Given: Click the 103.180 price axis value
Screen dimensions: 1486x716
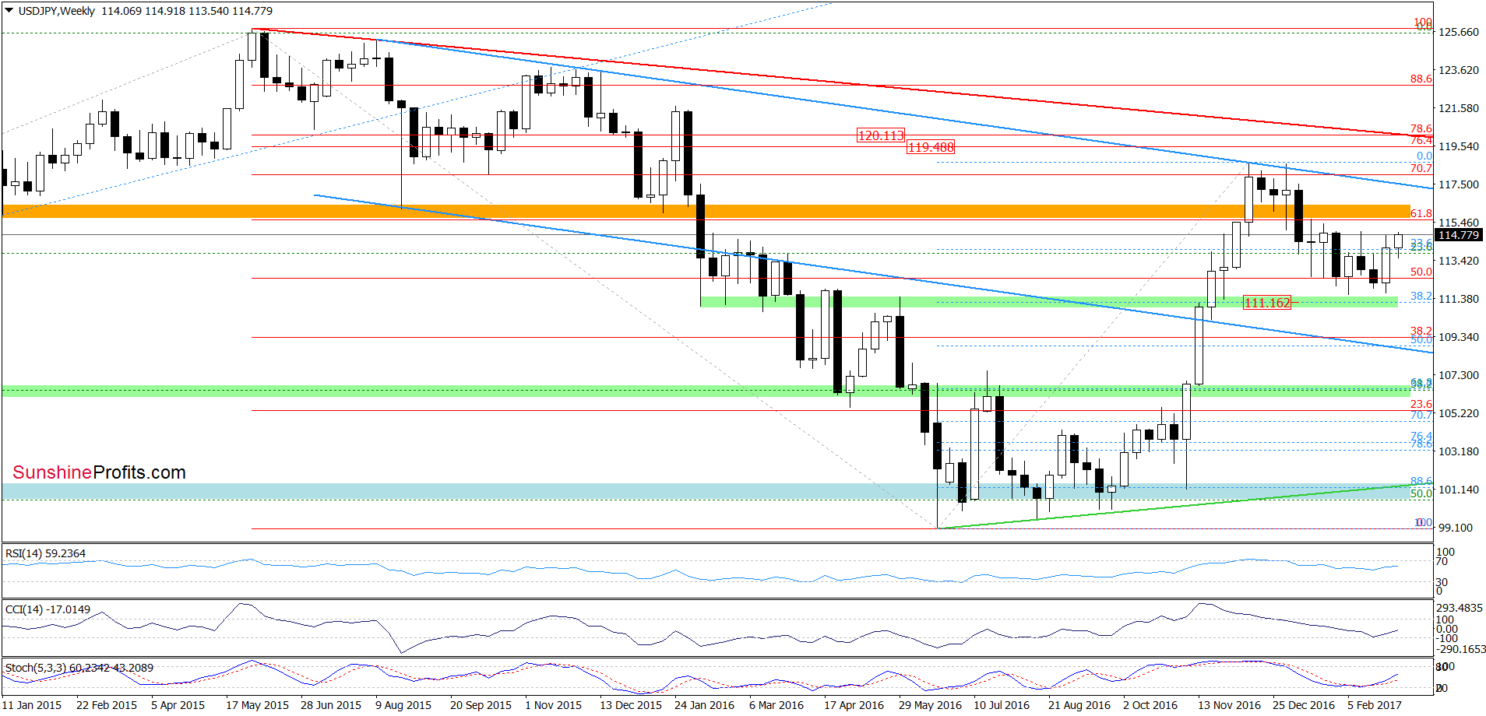Looking at the screenshot, I should (x=1459, y=451).
